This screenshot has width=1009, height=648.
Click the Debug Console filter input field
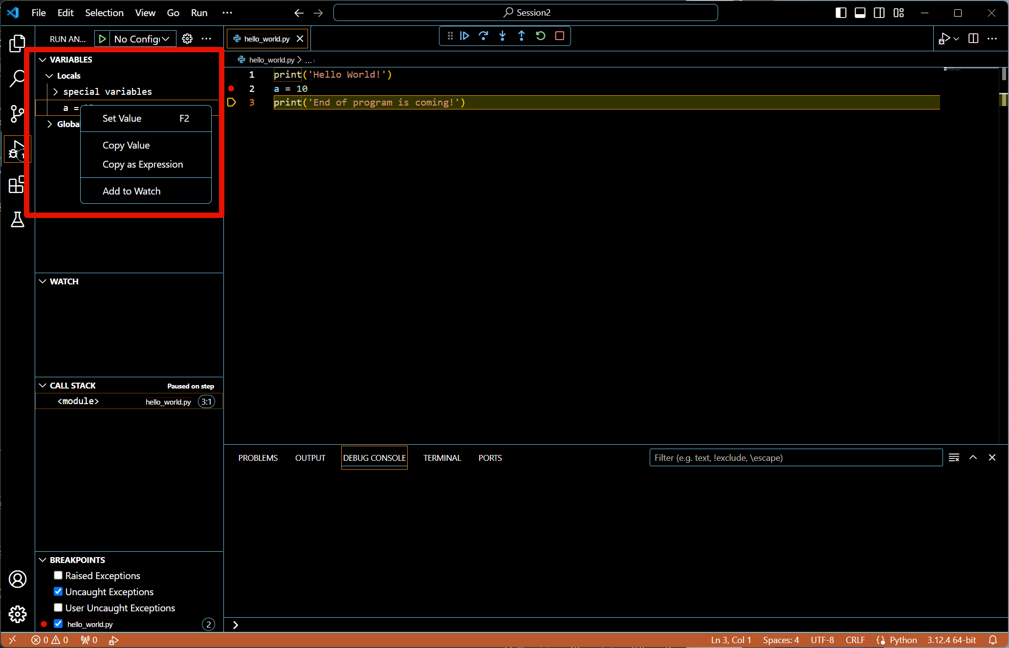(x=795, y=458)
